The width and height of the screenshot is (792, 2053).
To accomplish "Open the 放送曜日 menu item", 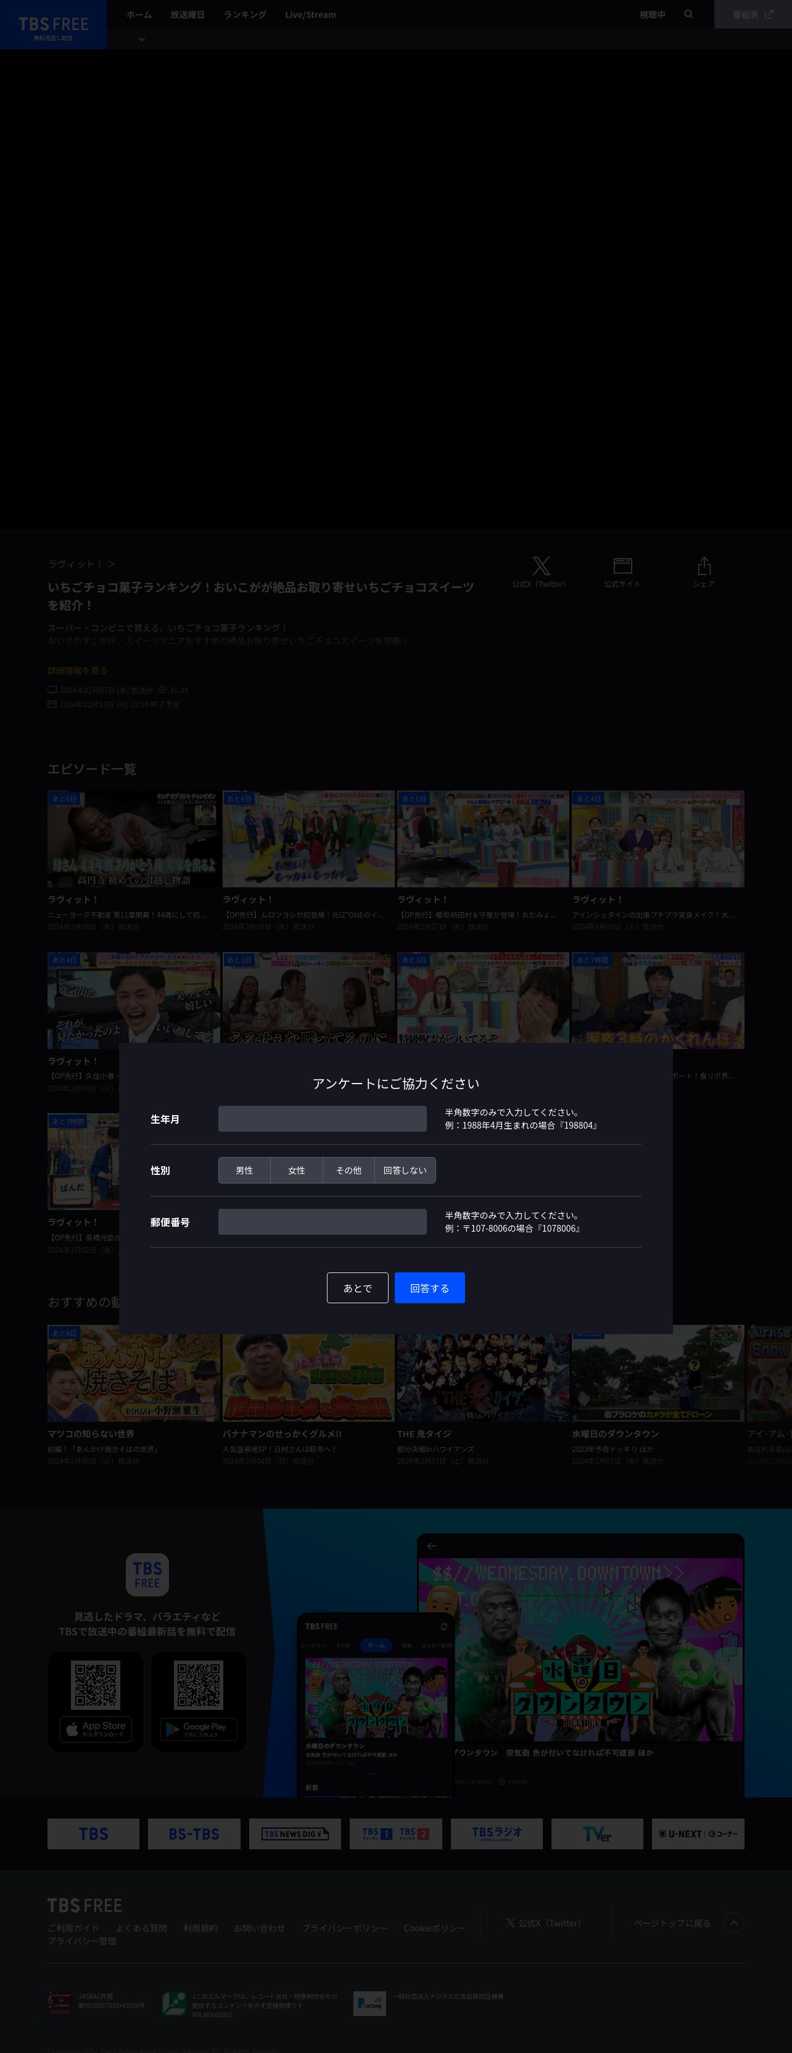I will (188, 14).
